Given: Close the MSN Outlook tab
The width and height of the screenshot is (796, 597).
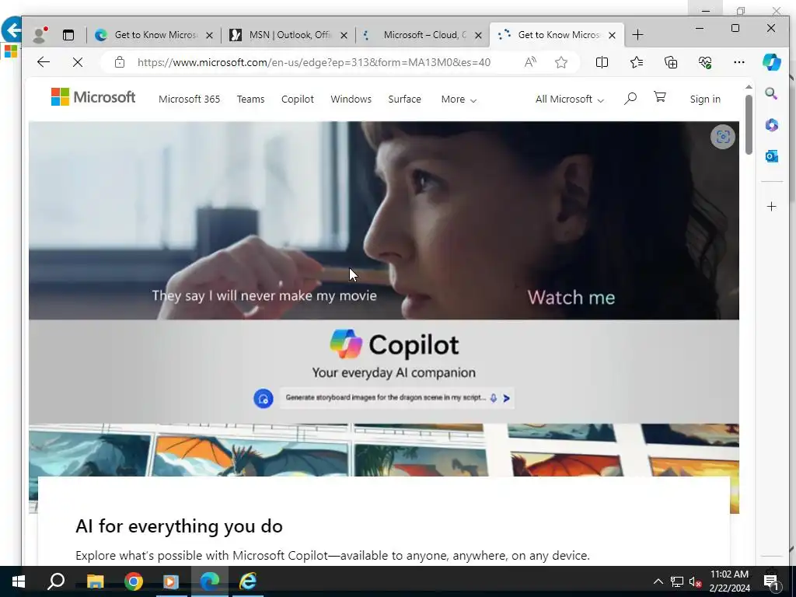Looking at the screenshot, I should pyautogui.click(x=344, y=35).
